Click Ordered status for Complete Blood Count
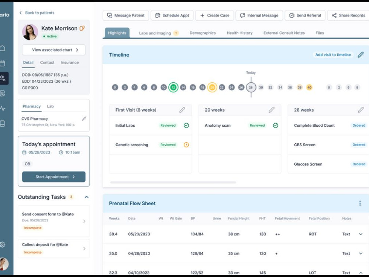 point(359,125)
